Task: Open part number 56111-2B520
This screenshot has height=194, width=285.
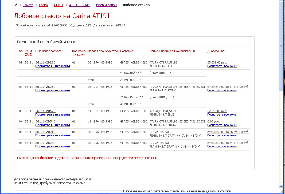Action: (x=45, y=111)
